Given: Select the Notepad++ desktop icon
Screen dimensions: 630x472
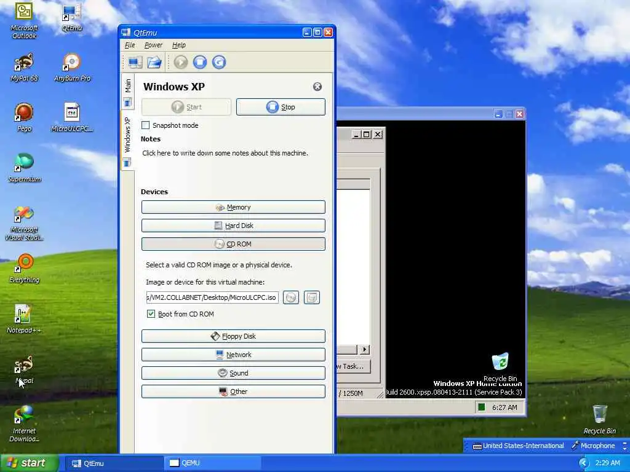Looking at the screenshot, I should pyautogui.click(x=24, y=319).
